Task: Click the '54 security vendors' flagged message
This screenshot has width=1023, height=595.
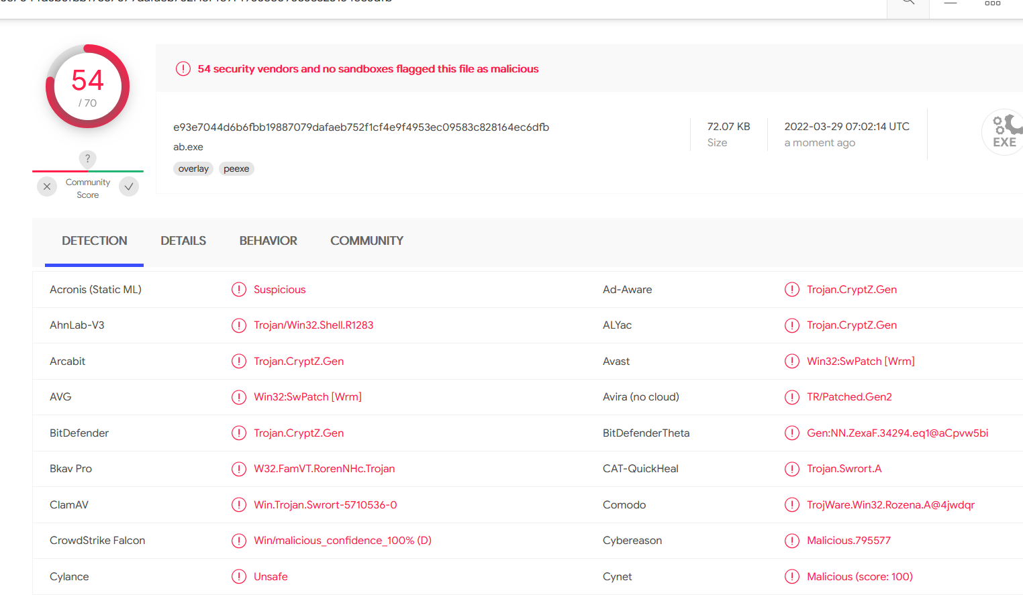Action: [x=368, y=68]
